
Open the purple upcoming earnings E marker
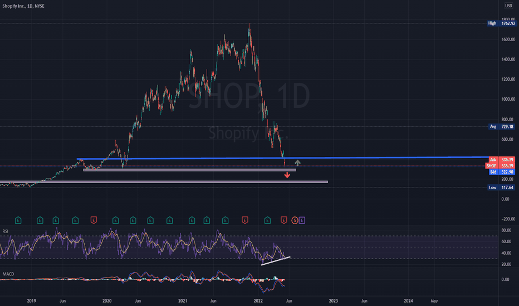[302, 220]
